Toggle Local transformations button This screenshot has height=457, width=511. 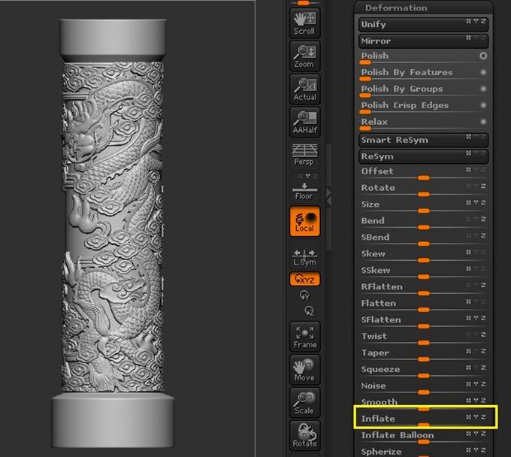click(x=304, y=221)
